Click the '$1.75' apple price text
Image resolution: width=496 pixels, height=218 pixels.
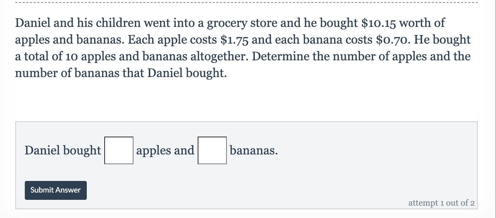(235, 40)
